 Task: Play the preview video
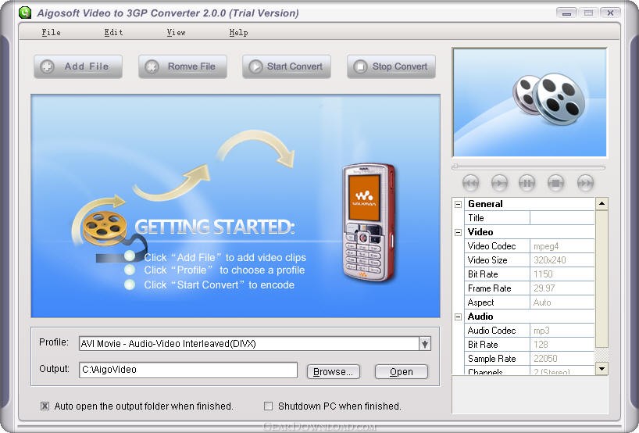[499, 183]
